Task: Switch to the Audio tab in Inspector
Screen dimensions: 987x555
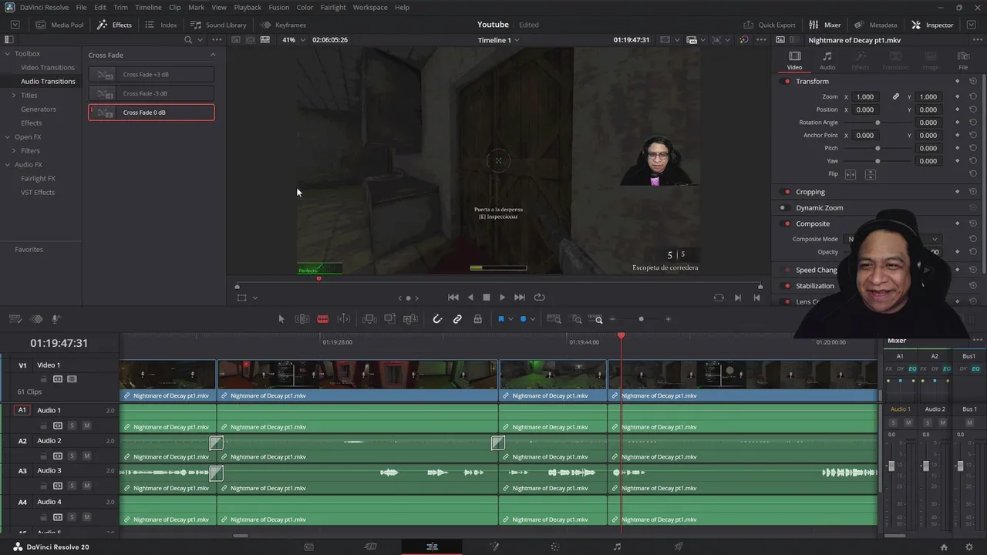Action: click(827, 61)
